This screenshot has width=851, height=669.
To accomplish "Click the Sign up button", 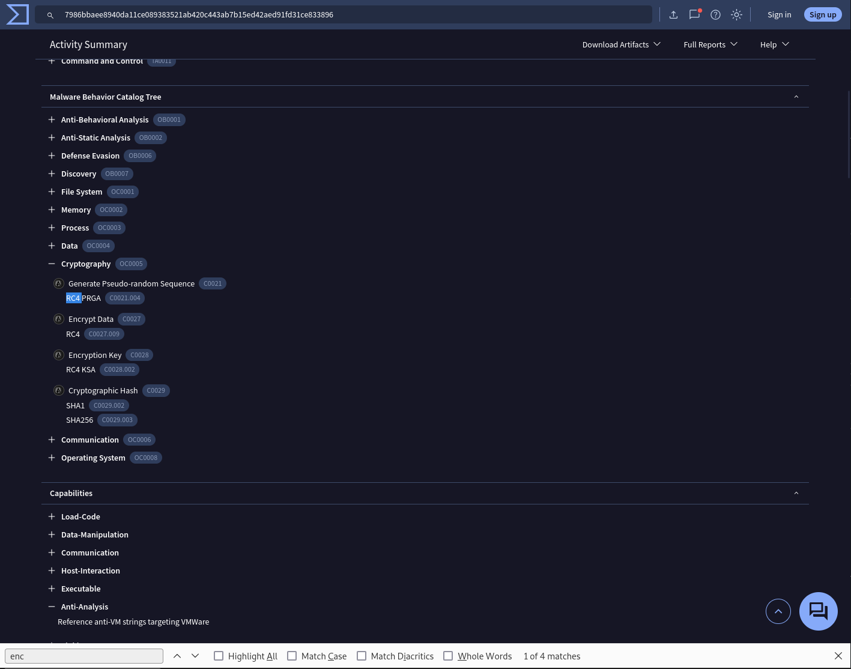I will tap(823, 14).
